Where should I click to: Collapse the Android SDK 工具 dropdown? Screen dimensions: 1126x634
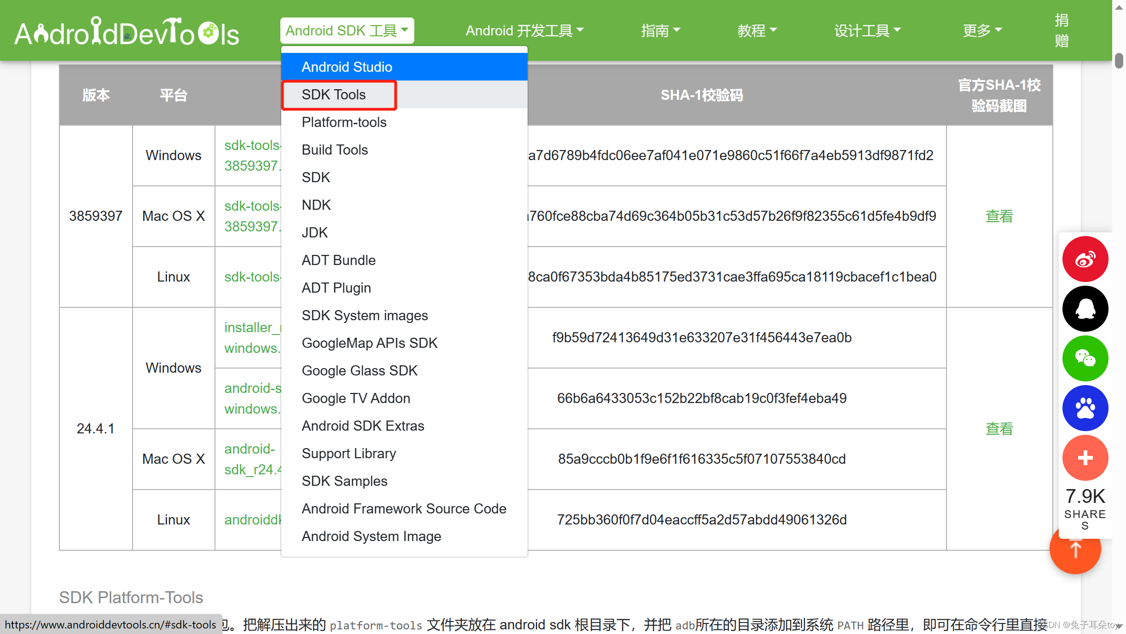pyautogui.click(x=347, y=30)
